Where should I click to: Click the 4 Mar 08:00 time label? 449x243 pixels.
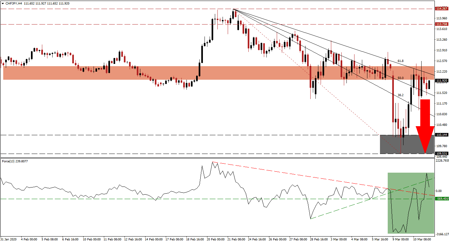[x=360, y=240]
